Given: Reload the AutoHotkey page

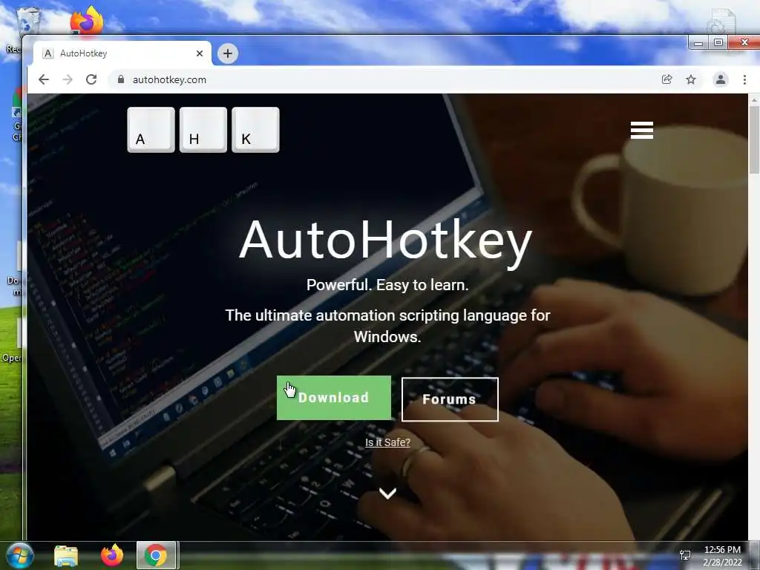Looking at the screenshot, I should [91, 79].
